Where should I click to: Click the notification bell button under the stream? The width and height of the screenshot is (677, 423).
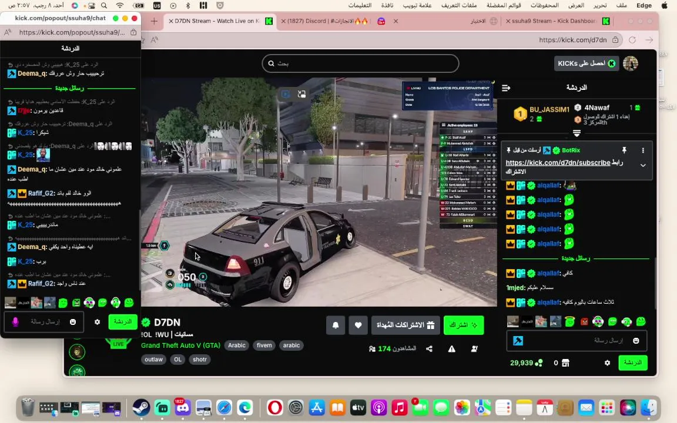[x=336, y=325]
